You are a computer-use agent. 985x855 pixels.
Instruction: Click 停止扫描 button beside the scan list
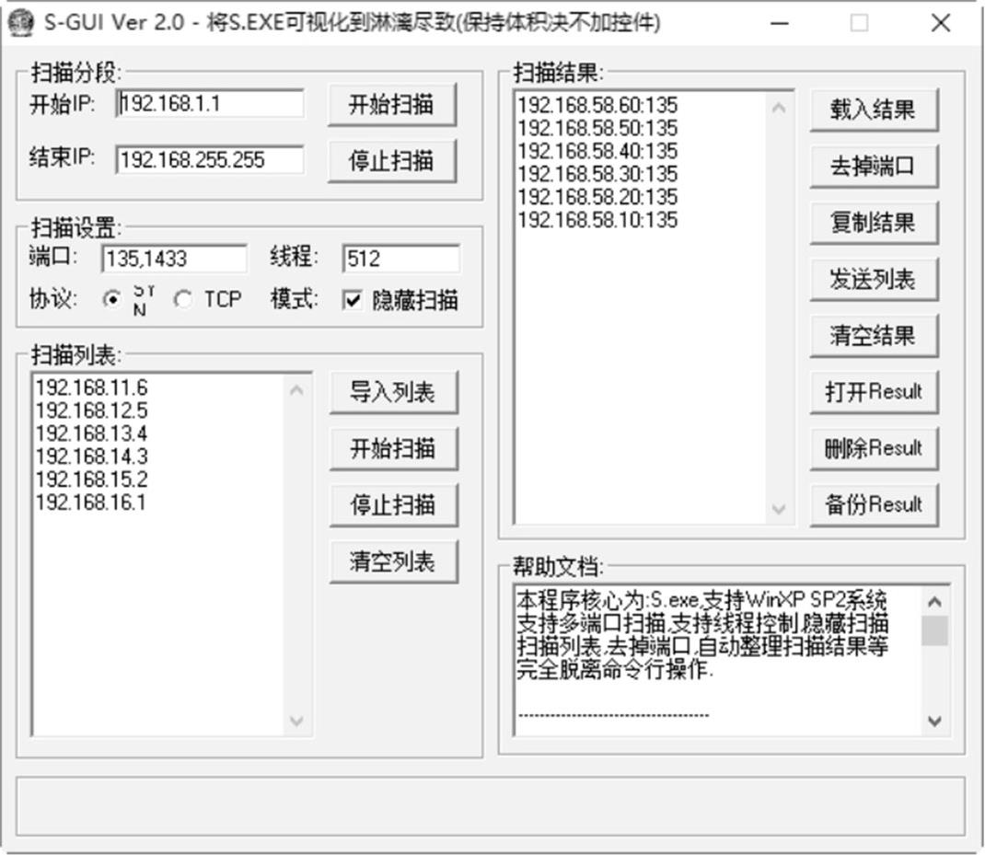pos(394,505)
